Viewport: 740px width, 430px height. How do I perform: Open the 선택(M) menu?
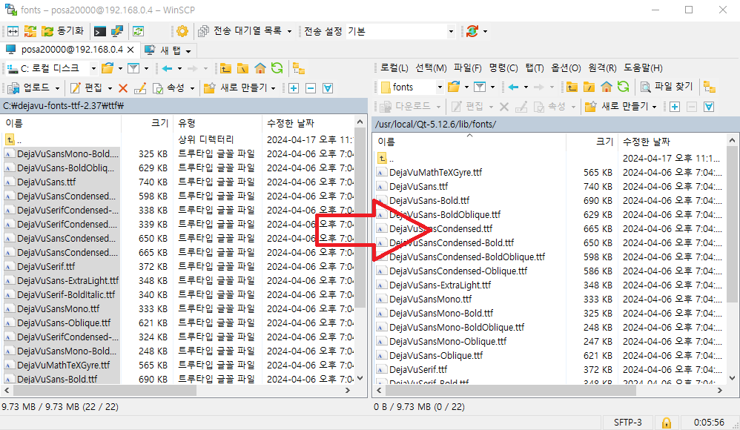pos(431,68)
